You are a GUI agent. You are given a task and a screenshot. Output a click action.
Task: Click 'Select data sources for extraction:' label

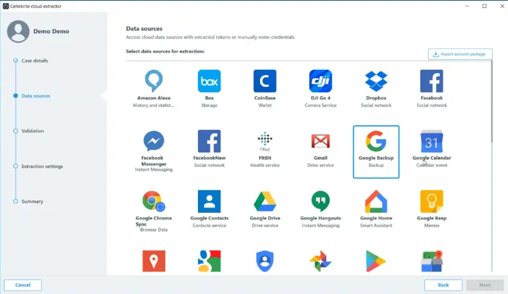[165, 51]
